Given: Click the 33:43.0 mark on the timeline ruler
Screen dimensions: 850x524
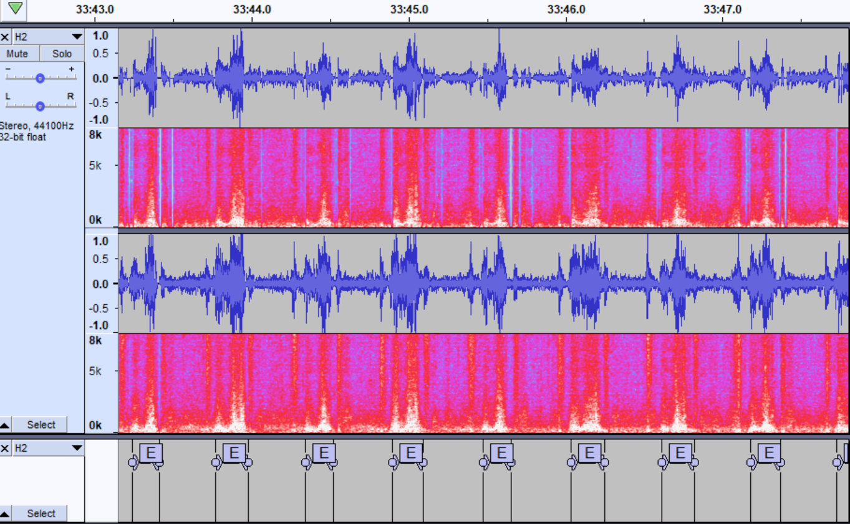Looking at the screenshot, I should coord(95,9).
